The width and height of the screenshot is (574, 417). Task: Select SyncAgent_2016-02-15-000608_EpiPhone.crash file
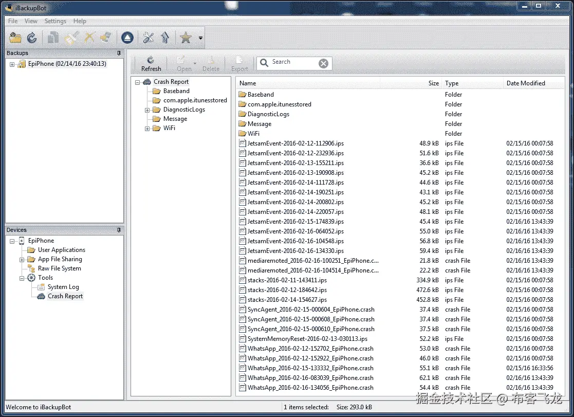tap(399, 319)
